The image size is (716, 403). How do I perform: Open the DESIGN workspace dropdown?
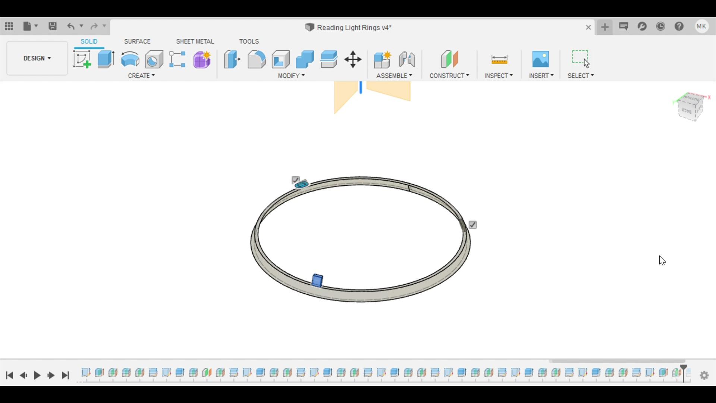tap(37, 58)
